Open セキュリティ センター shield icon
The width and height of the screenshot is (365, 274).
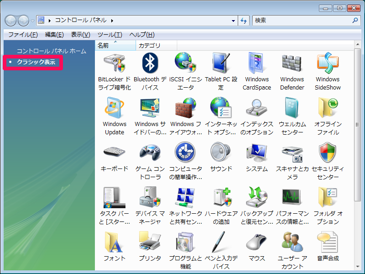point(328,153)
